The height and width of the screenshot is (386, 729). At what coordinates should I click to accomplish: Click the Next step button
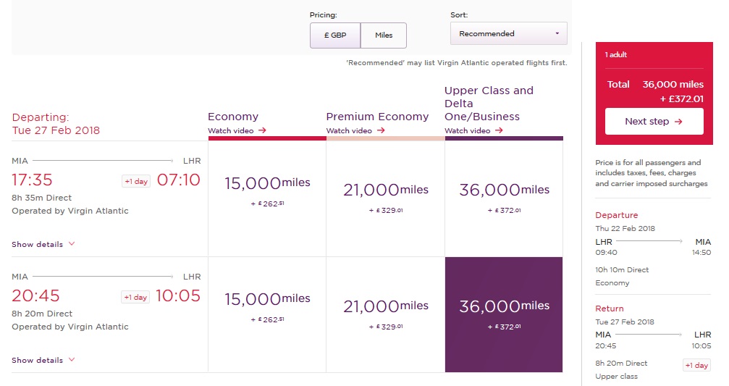tap(654, 122)
